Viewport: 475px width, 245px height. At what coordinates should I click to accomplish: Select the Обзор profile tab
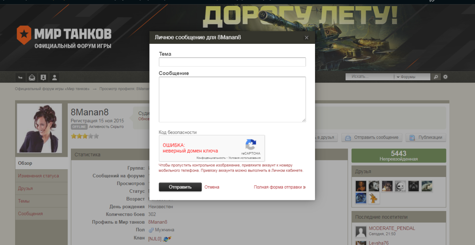click(x=42, y=163)
